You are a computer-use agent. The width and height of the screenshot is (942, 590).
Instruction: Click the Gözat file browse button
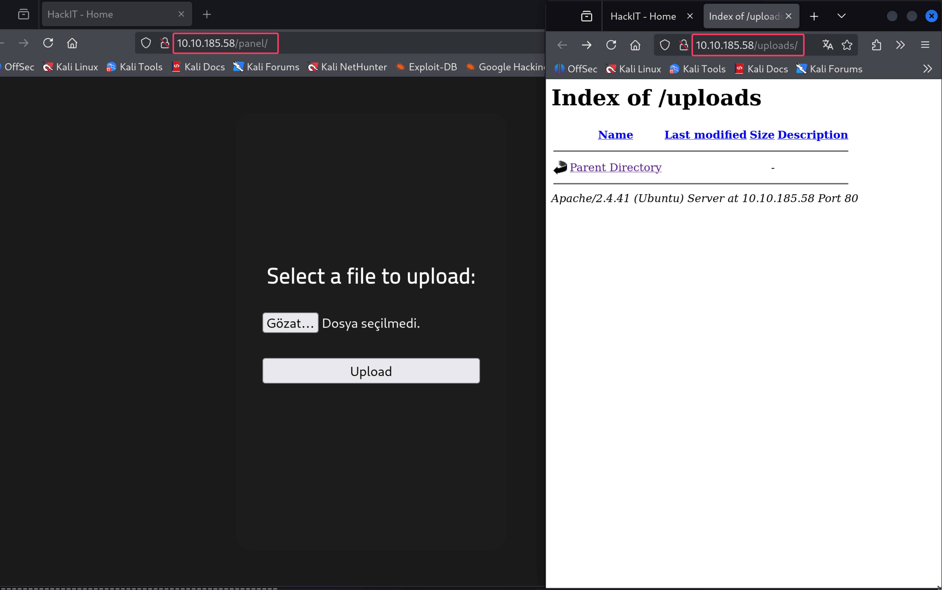[290, 323]
